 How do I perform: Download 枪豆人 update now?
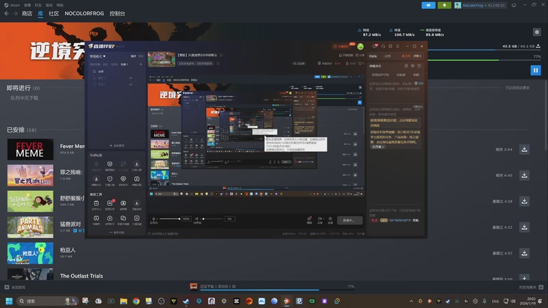[x=524, y=253]
